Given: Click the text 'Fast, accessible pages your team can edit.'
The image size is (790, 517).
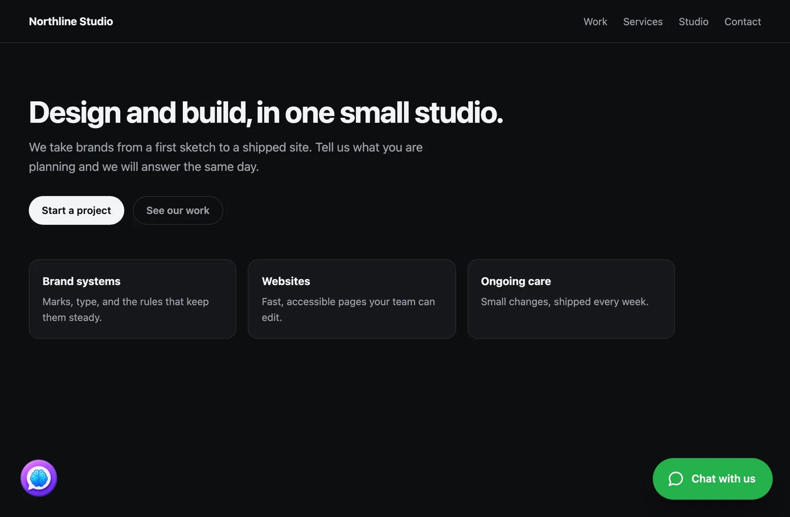Looking at the screenshot, I should pyautogui.click(x=348, y=309).
